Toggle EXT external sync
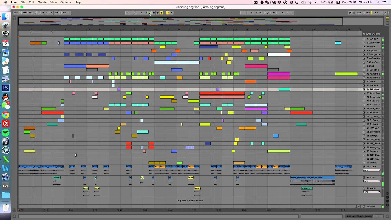Screen dimensions: 391x220 [x=16, y=13]
